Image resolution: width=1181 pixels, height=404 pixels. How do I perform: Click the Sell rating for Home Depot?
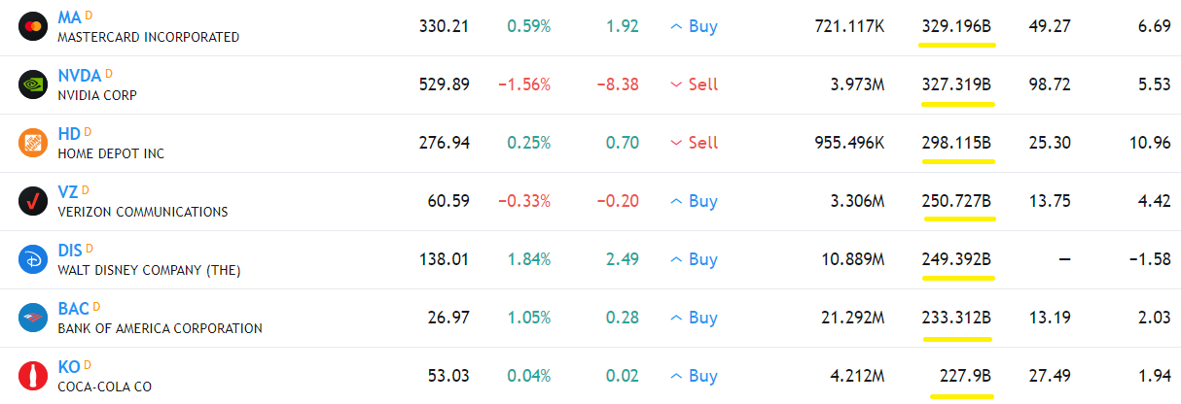(x=695, y=143)
